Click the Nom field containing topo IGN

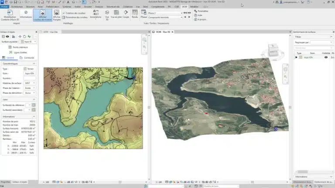click(x=30, y=74)
